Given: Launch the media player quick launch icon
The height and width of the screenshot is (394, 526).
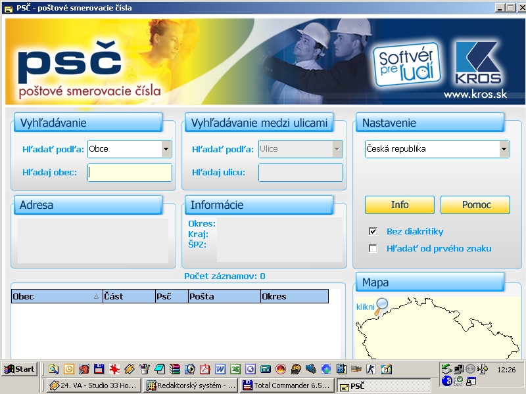Looking at the screenshot, I should pos(190,369).
